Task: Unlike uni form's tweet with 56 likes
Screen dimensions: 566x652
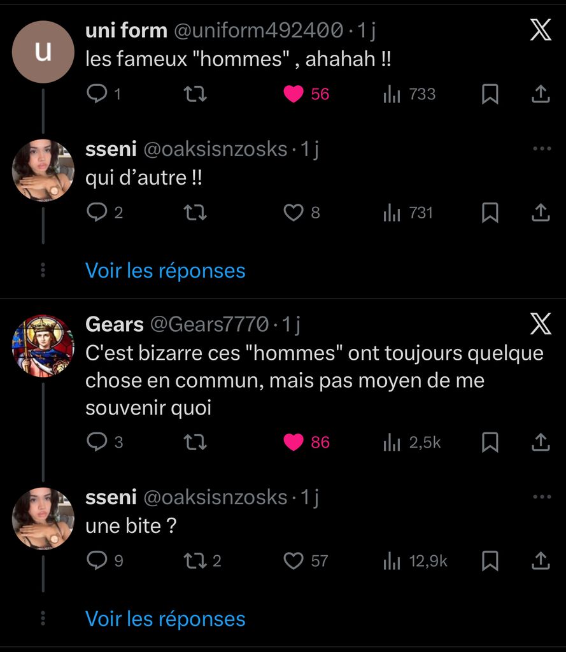Action: click(x=294, y=94)
